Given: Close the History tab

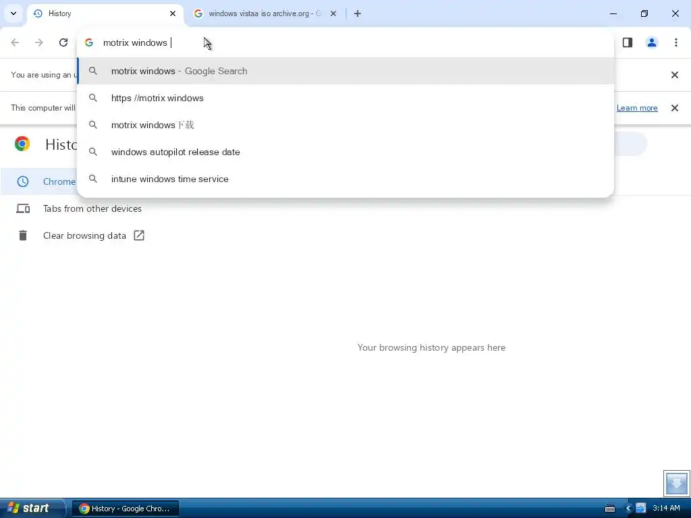Looking at the screenshot, I should tap(173, 13).
